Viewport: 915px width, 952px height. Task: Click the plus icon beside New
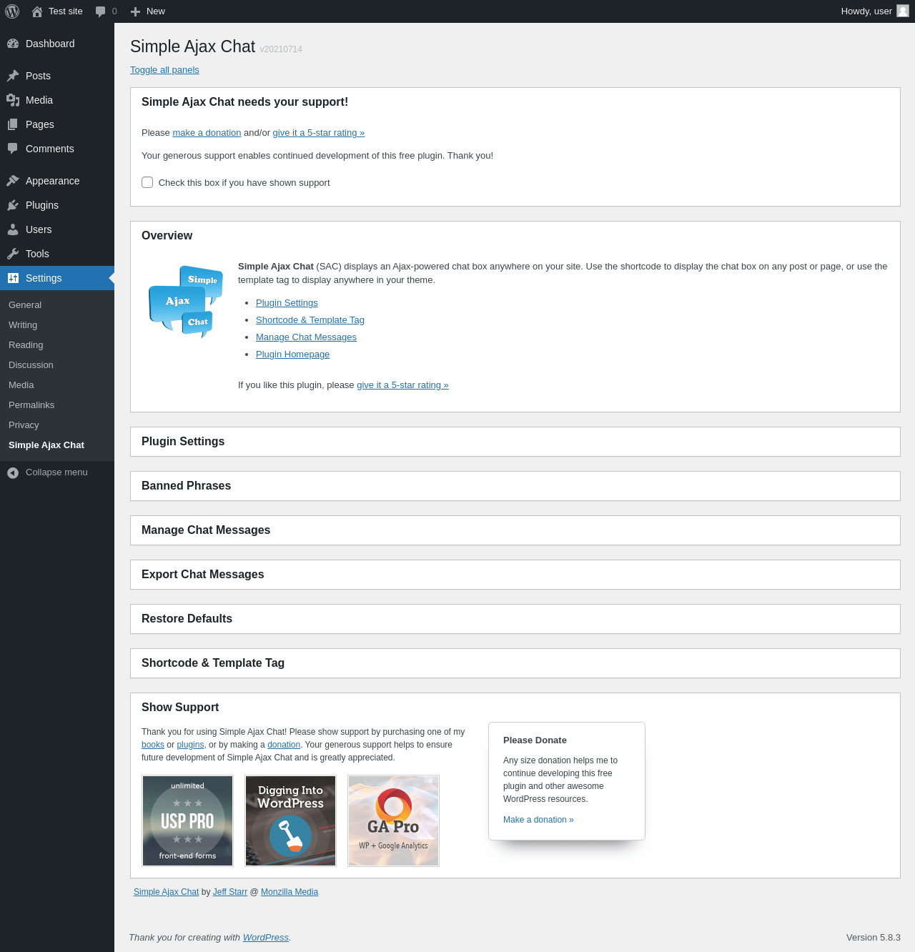click(135, 11)
